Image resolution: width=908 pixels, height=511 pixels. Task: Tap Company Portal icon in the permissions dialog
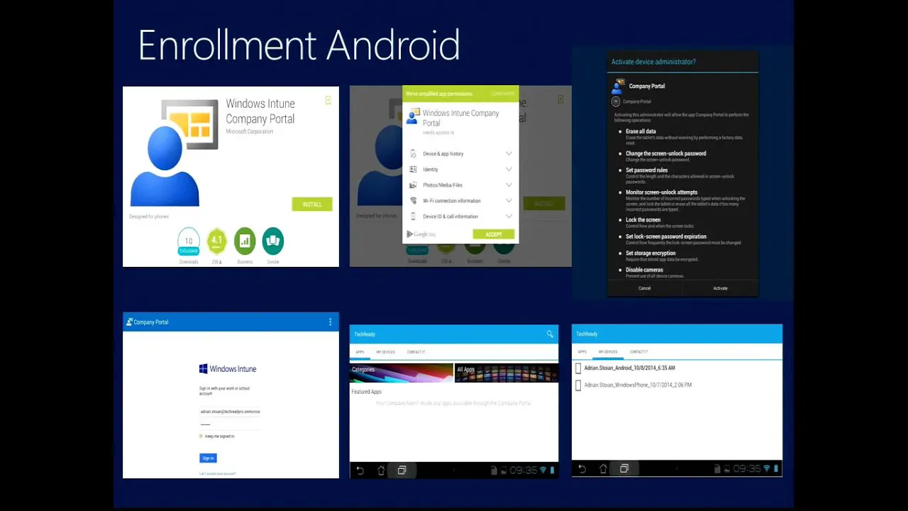tap(412, 116)
